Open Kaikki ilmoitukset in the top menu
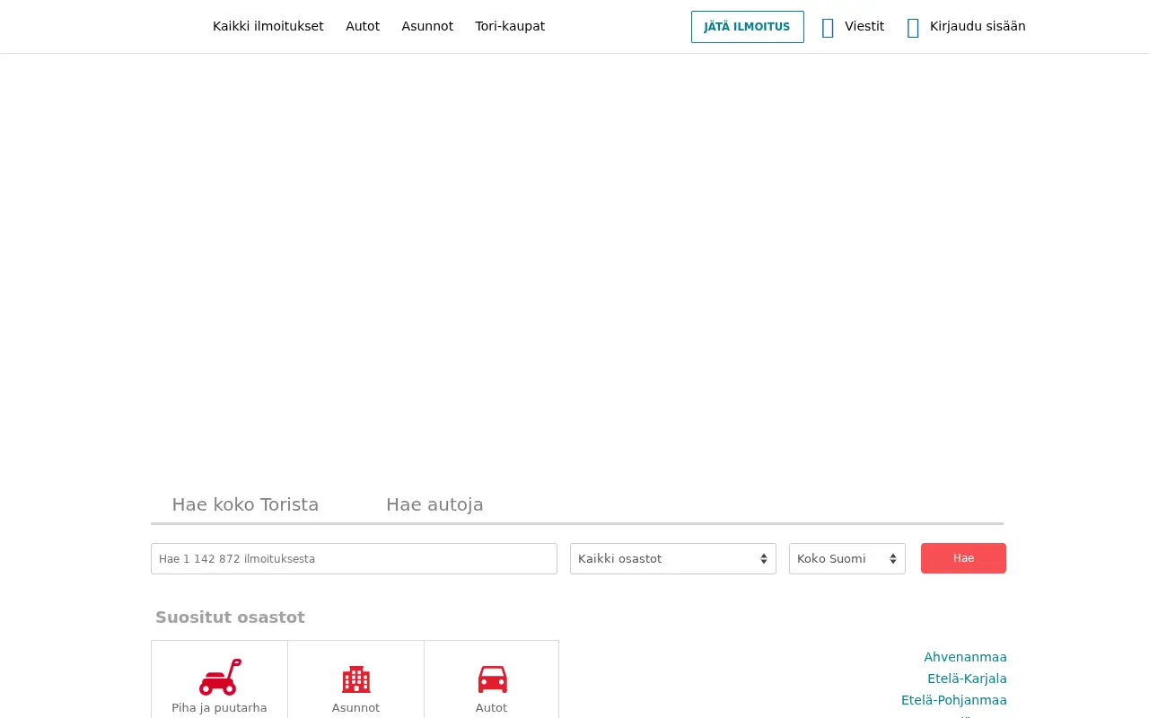This screenshot has width=1149, height=718. [x=268, y=26]
